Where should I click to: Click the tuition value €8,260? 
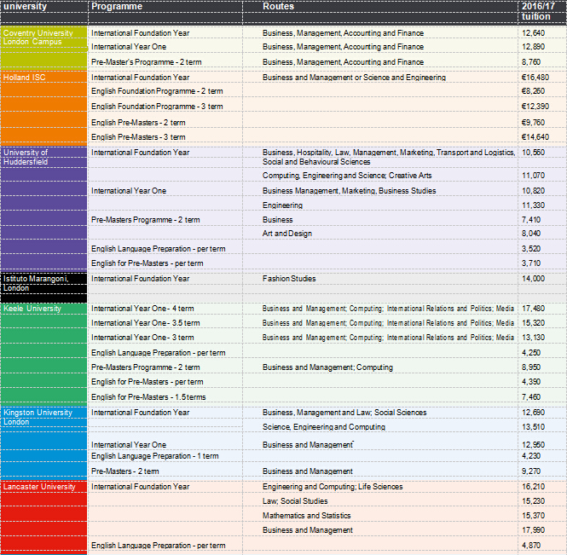click(533, 91)
